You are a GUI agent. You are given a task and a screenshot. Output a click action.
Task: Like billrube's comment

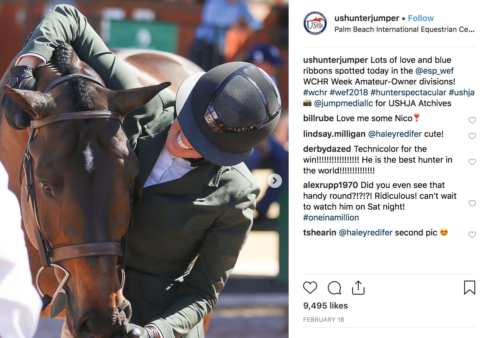pos(472,120)
